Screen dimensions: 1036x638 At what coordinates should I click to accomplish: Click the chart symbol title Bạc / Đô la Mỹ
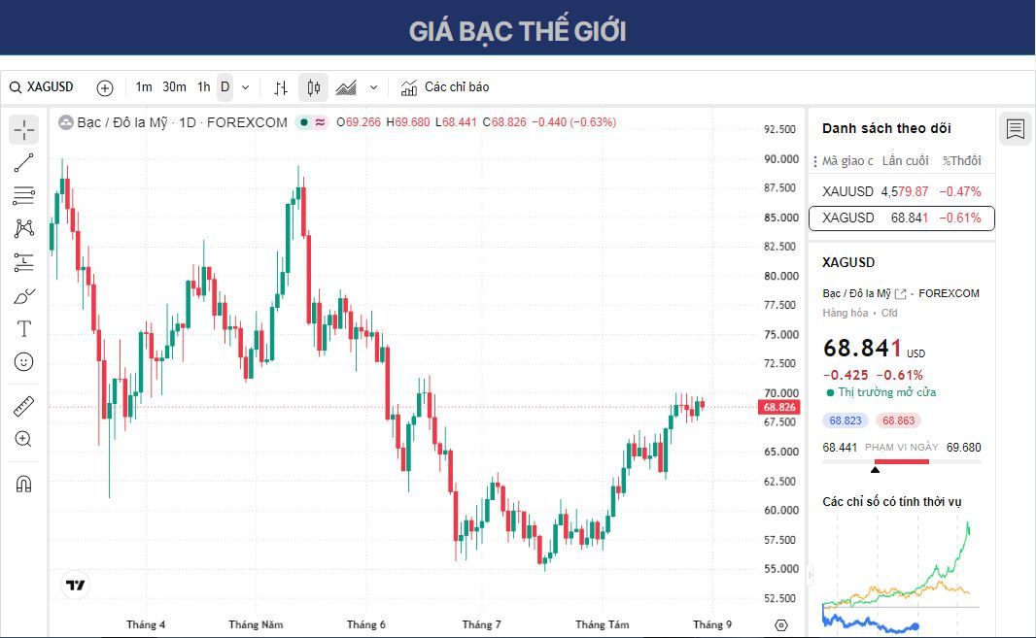tap(122, 122)
